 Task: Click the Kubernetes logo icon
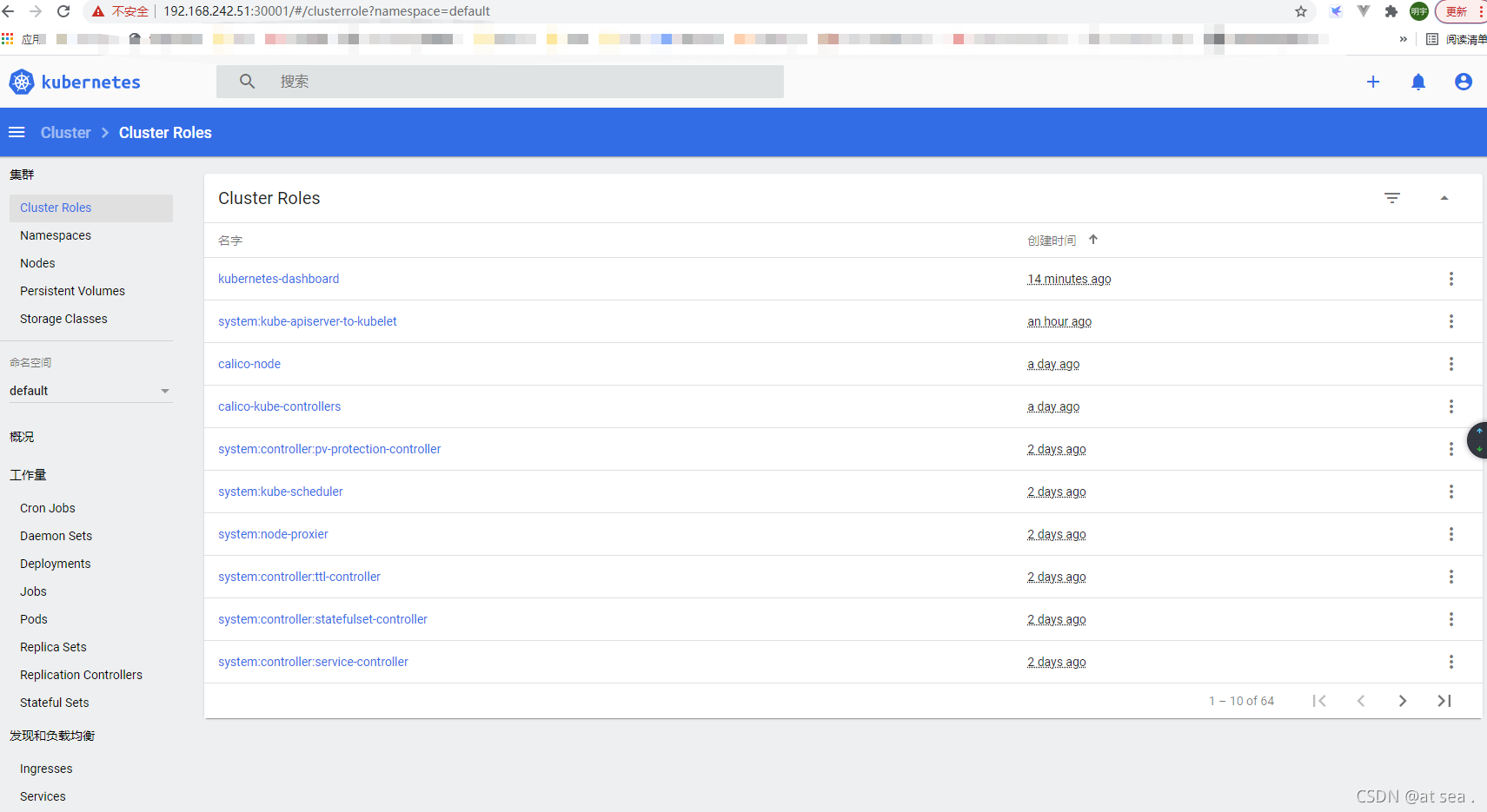pyautogui.click(x=22, y=82)
